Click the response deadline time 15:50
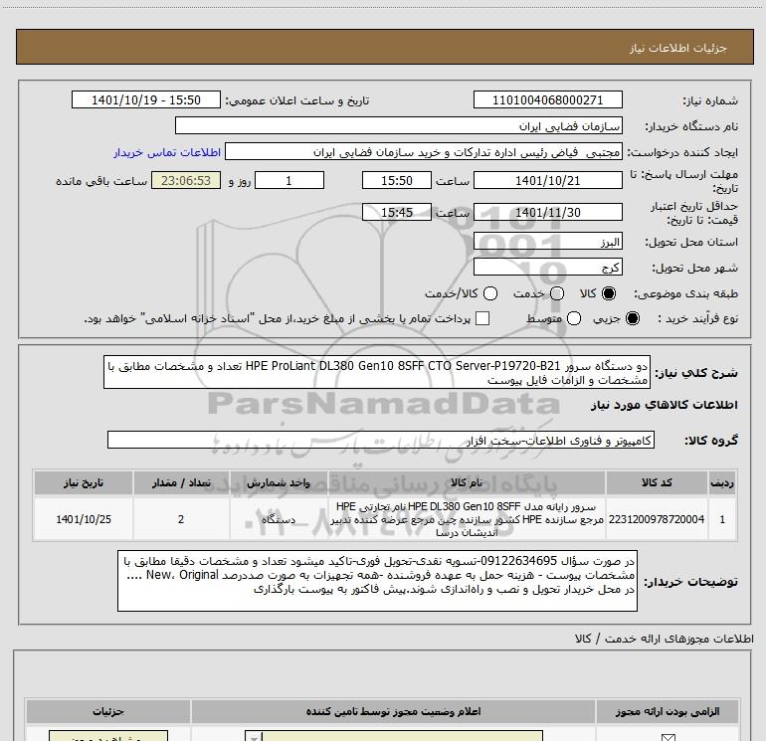This screenshot has width=766, height=741. coord(397,180)
